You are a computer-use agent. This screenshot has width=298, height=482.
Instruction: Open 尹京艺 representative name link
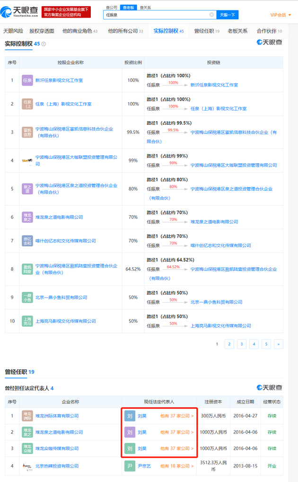pyautogui.click(x=144, y=466)
